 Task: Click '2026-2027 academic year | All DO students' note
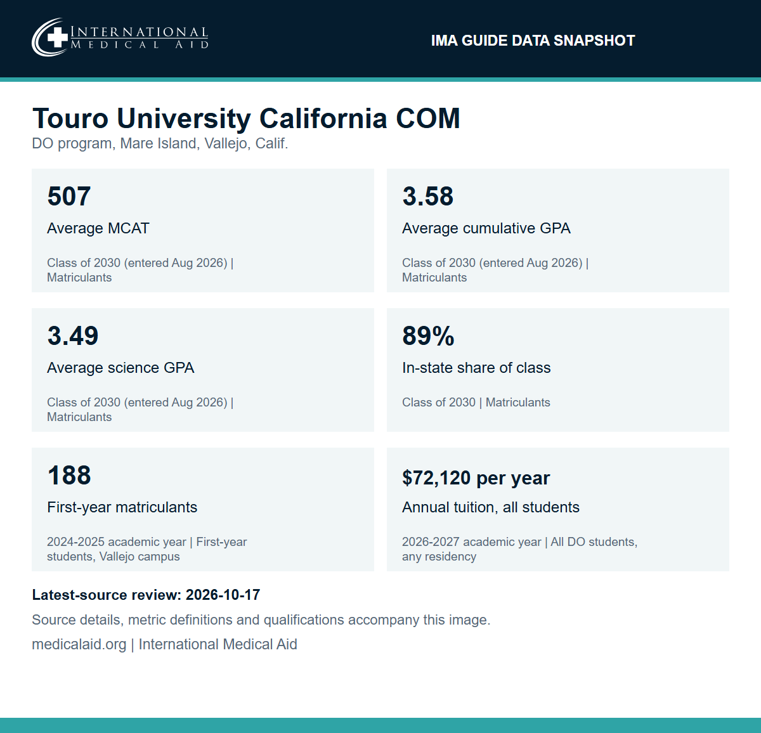click(x=520, y=549)
